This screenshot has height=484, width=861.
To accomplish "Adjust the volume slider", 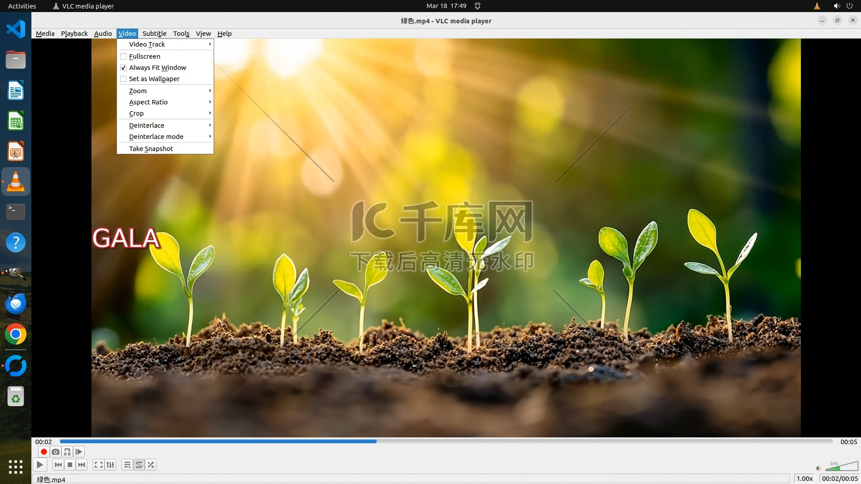I will click(x=841, y=467).
